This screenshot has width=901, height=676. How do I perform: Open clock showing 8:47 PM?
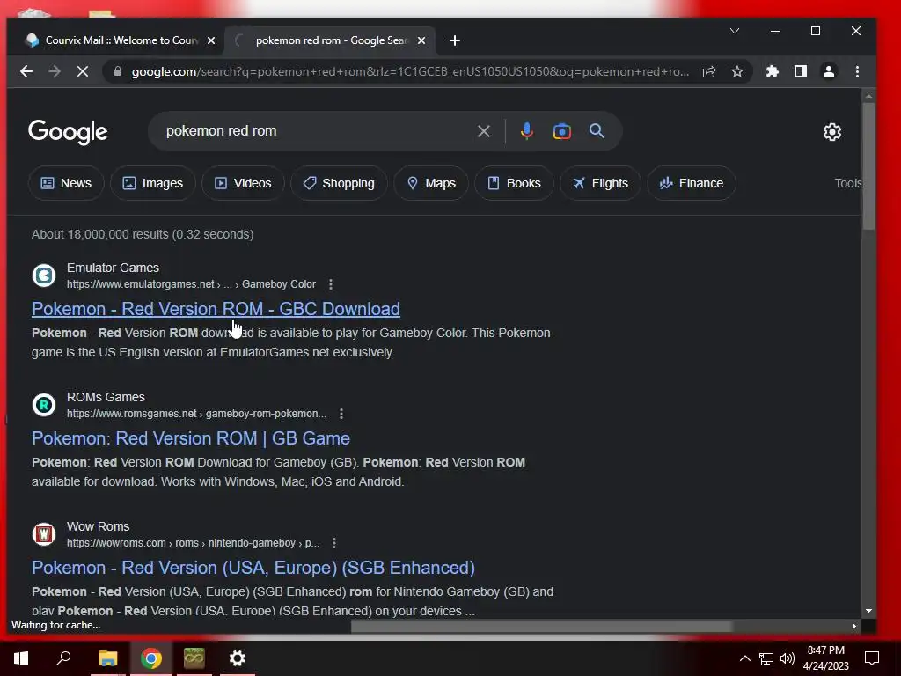(825, 658)
